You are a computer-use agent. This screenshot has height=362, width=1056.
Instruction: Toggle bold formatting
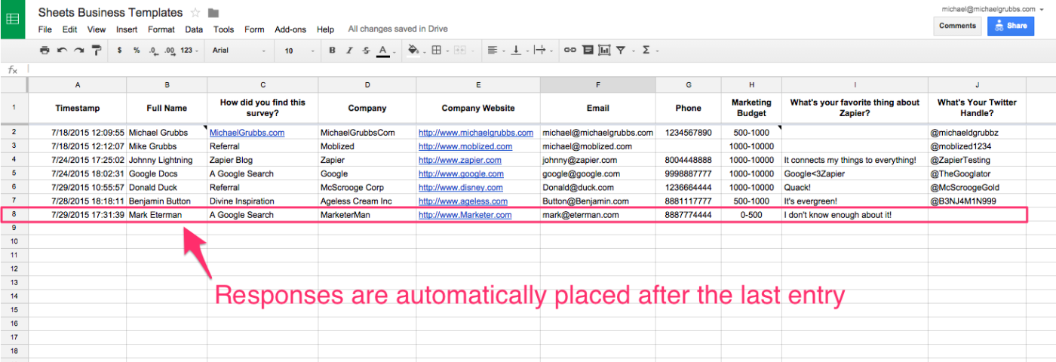point(332,51)
